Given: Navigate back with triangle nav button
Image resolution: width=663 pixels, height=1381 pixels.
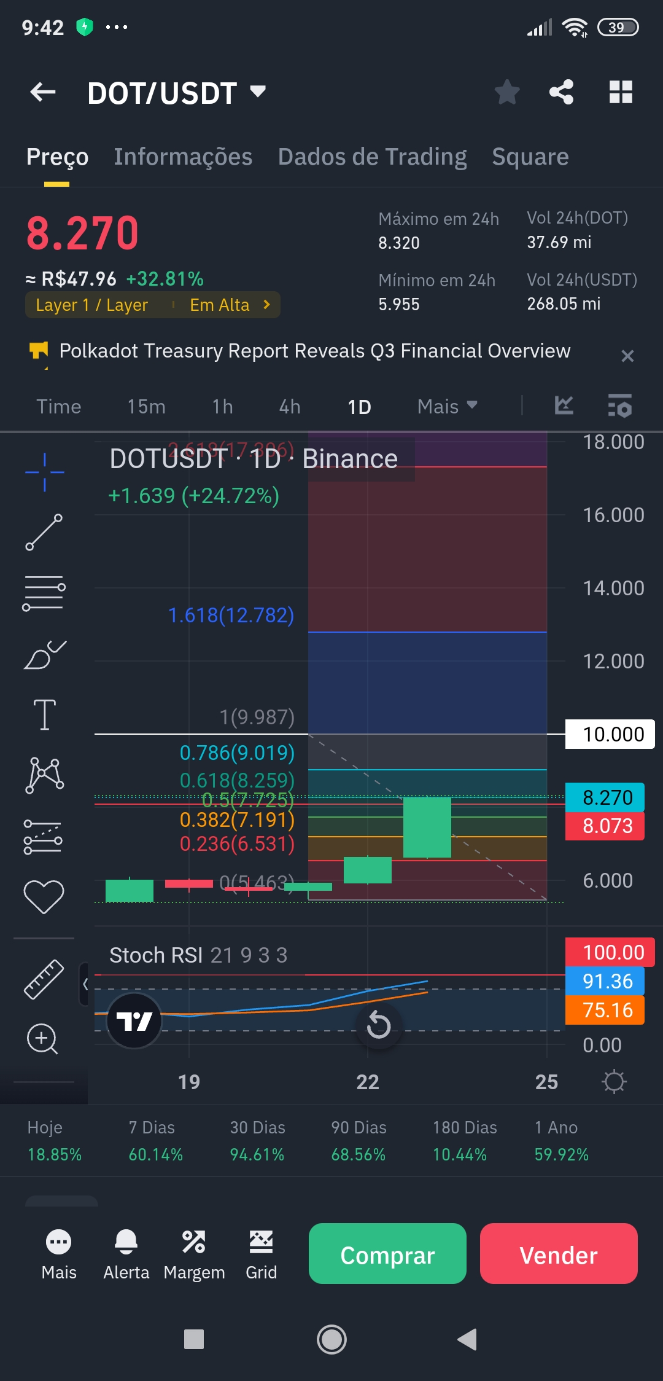Looking at the screenshot, I should [x=467, y=1339].
